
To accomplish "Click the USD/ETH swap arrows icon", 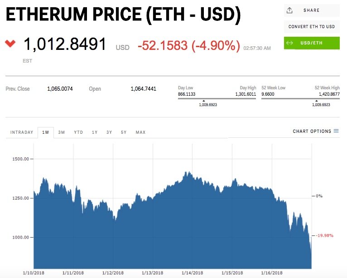I will pyautogui.click(x=289, y=43).
